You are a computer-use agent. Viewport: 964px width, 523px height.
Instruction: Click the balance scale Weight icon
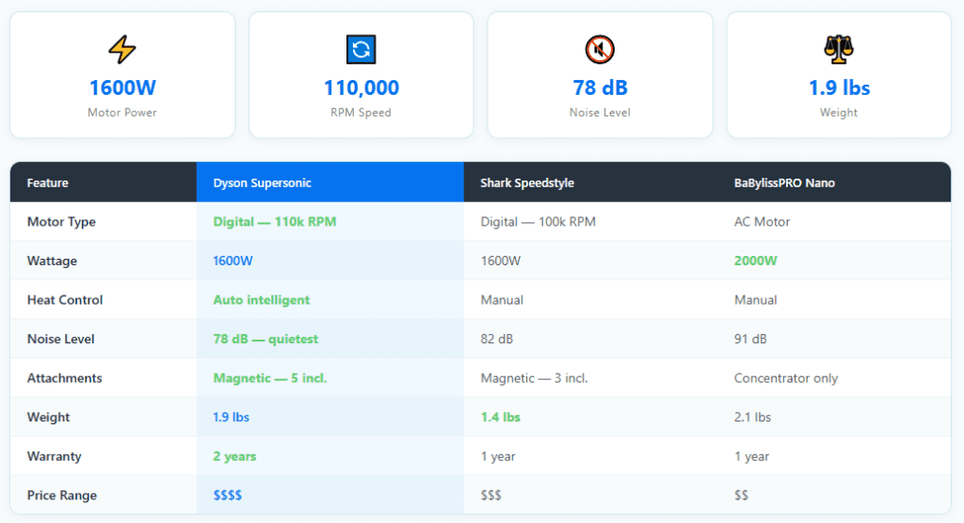(839, 49)
